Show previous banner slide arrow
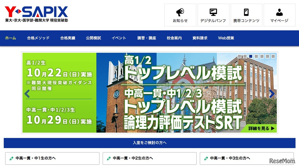Viewport: 299px width, 167px height. click(x=27, y=93)
